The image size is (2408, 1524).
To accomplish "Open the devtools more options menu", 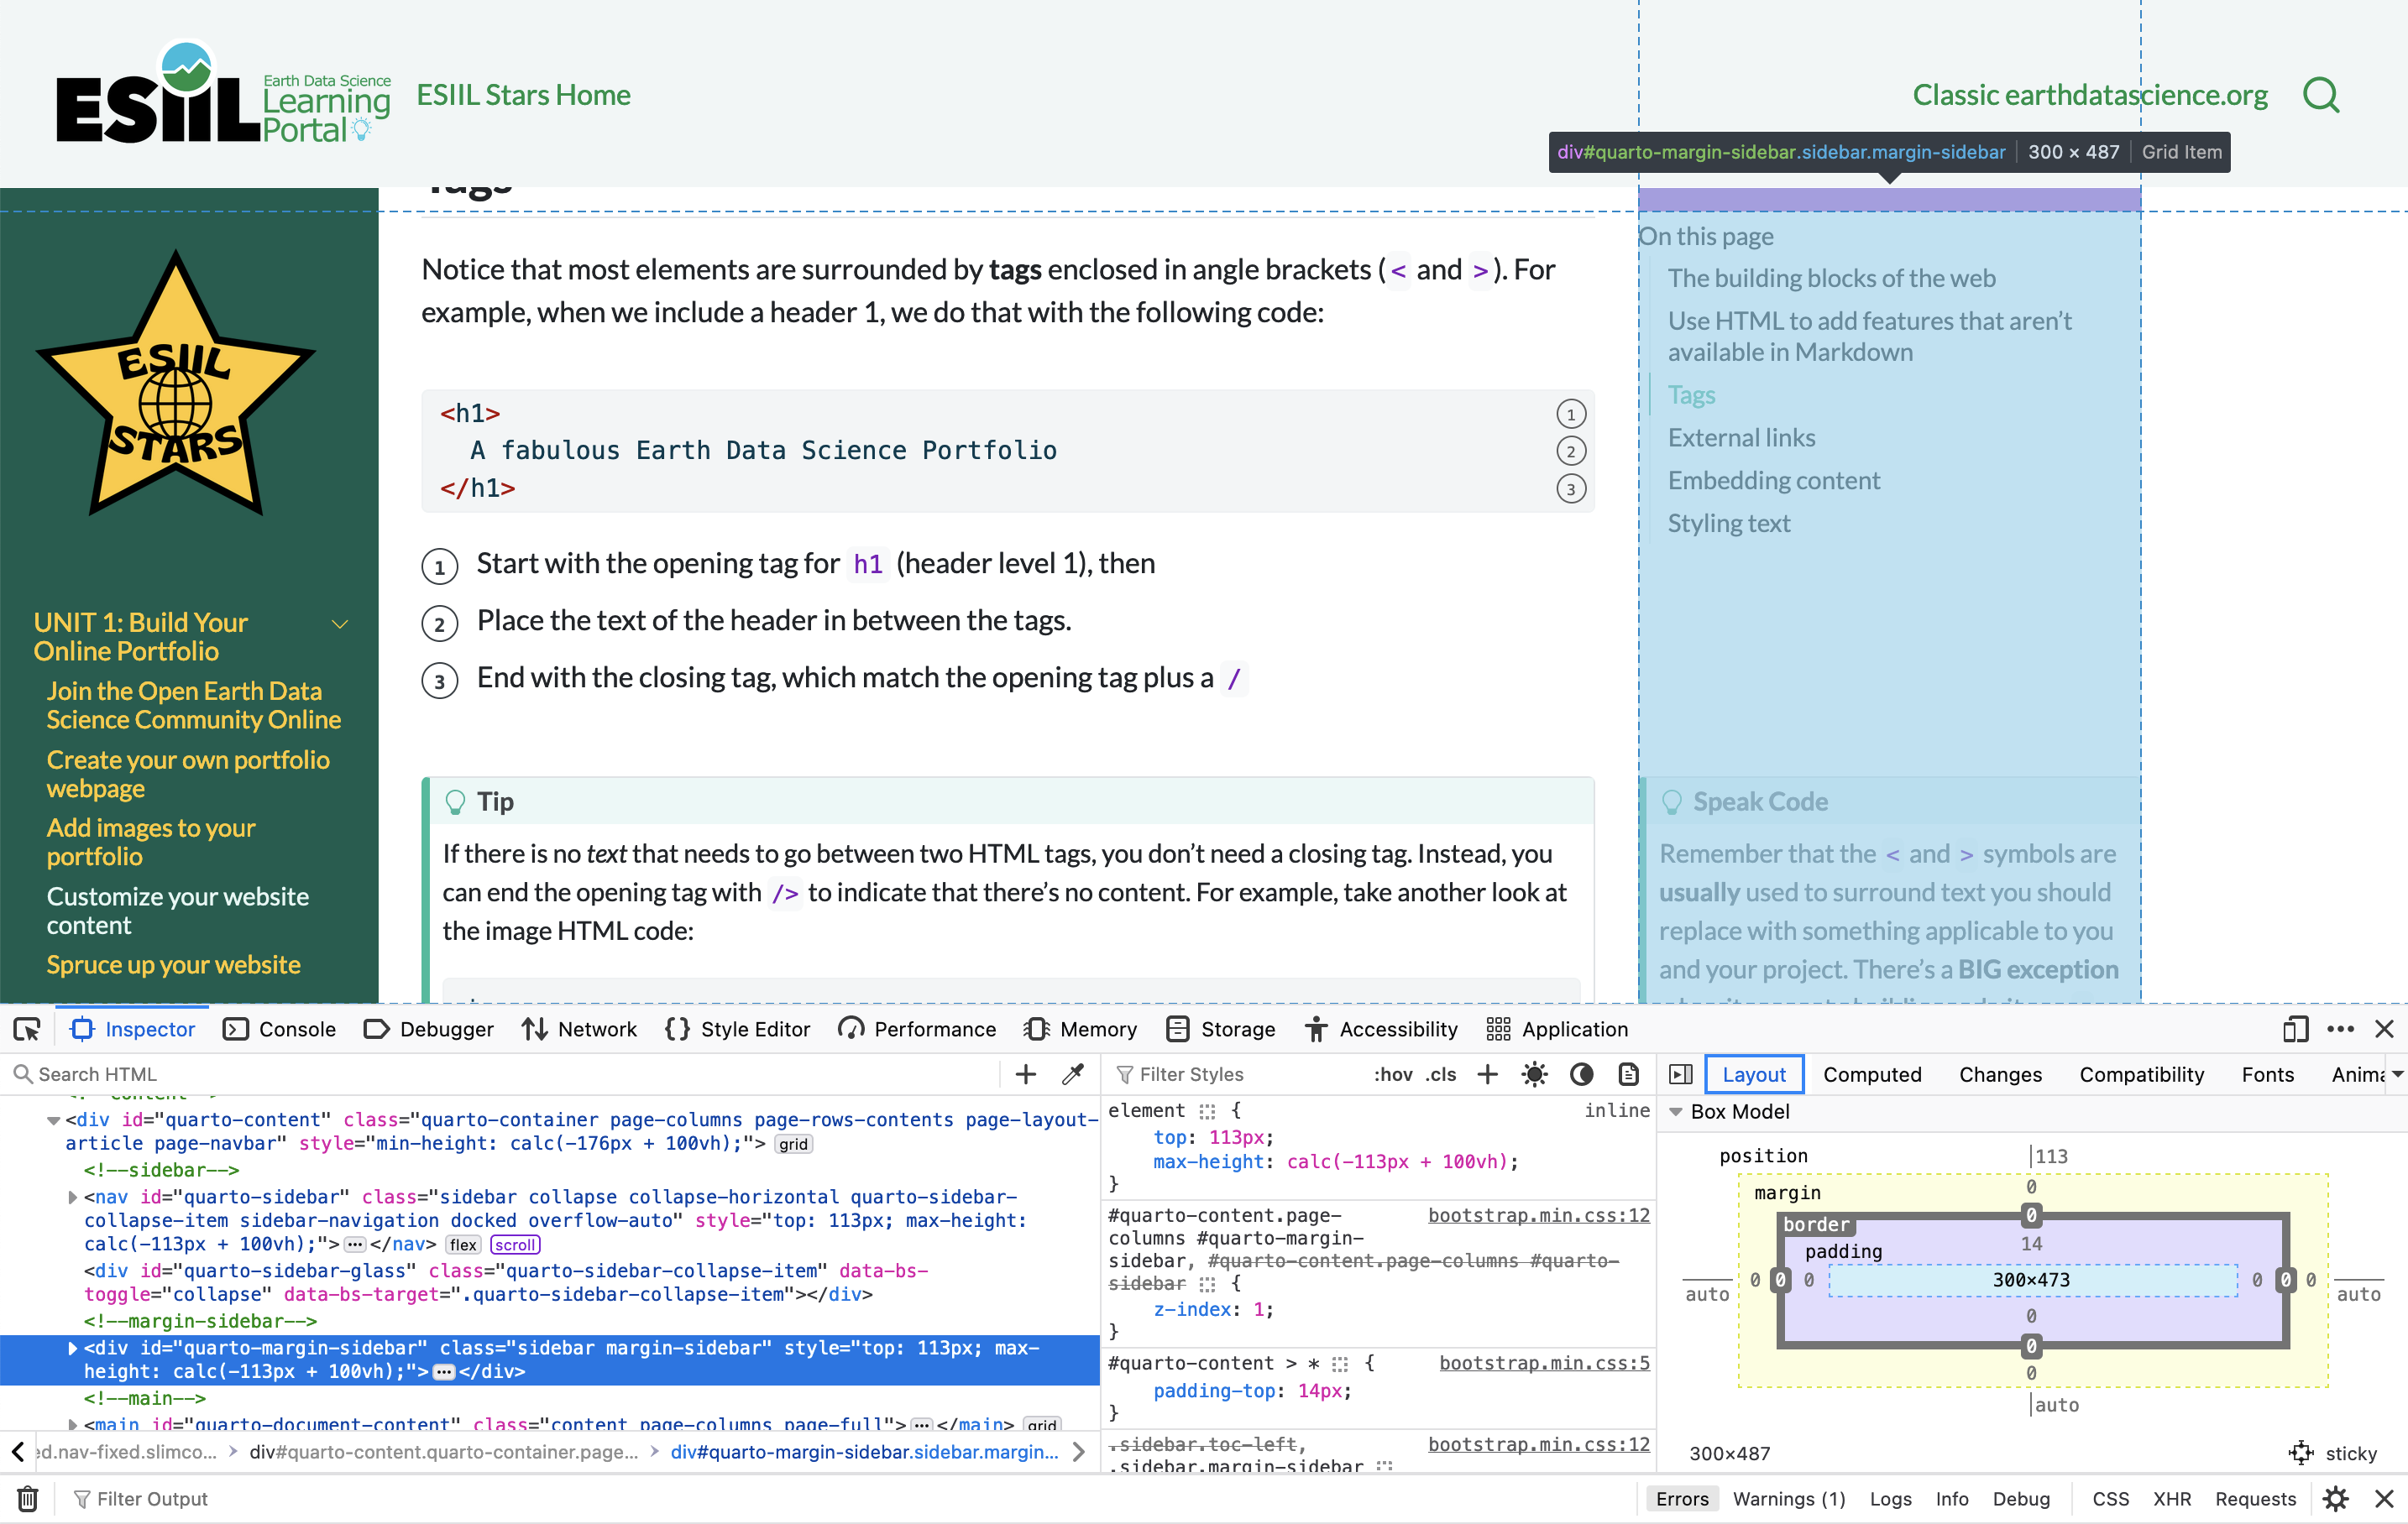I will 2340,1030.
